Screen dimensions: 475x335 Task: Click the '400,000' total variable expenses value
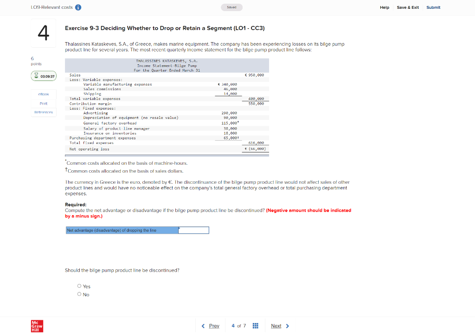(256, 99)
